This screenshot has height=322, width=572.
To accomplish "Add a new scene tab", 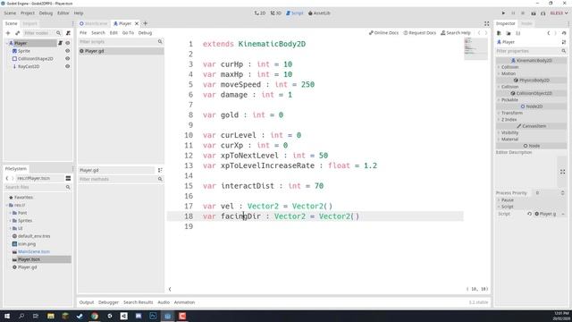I will 145,23.
